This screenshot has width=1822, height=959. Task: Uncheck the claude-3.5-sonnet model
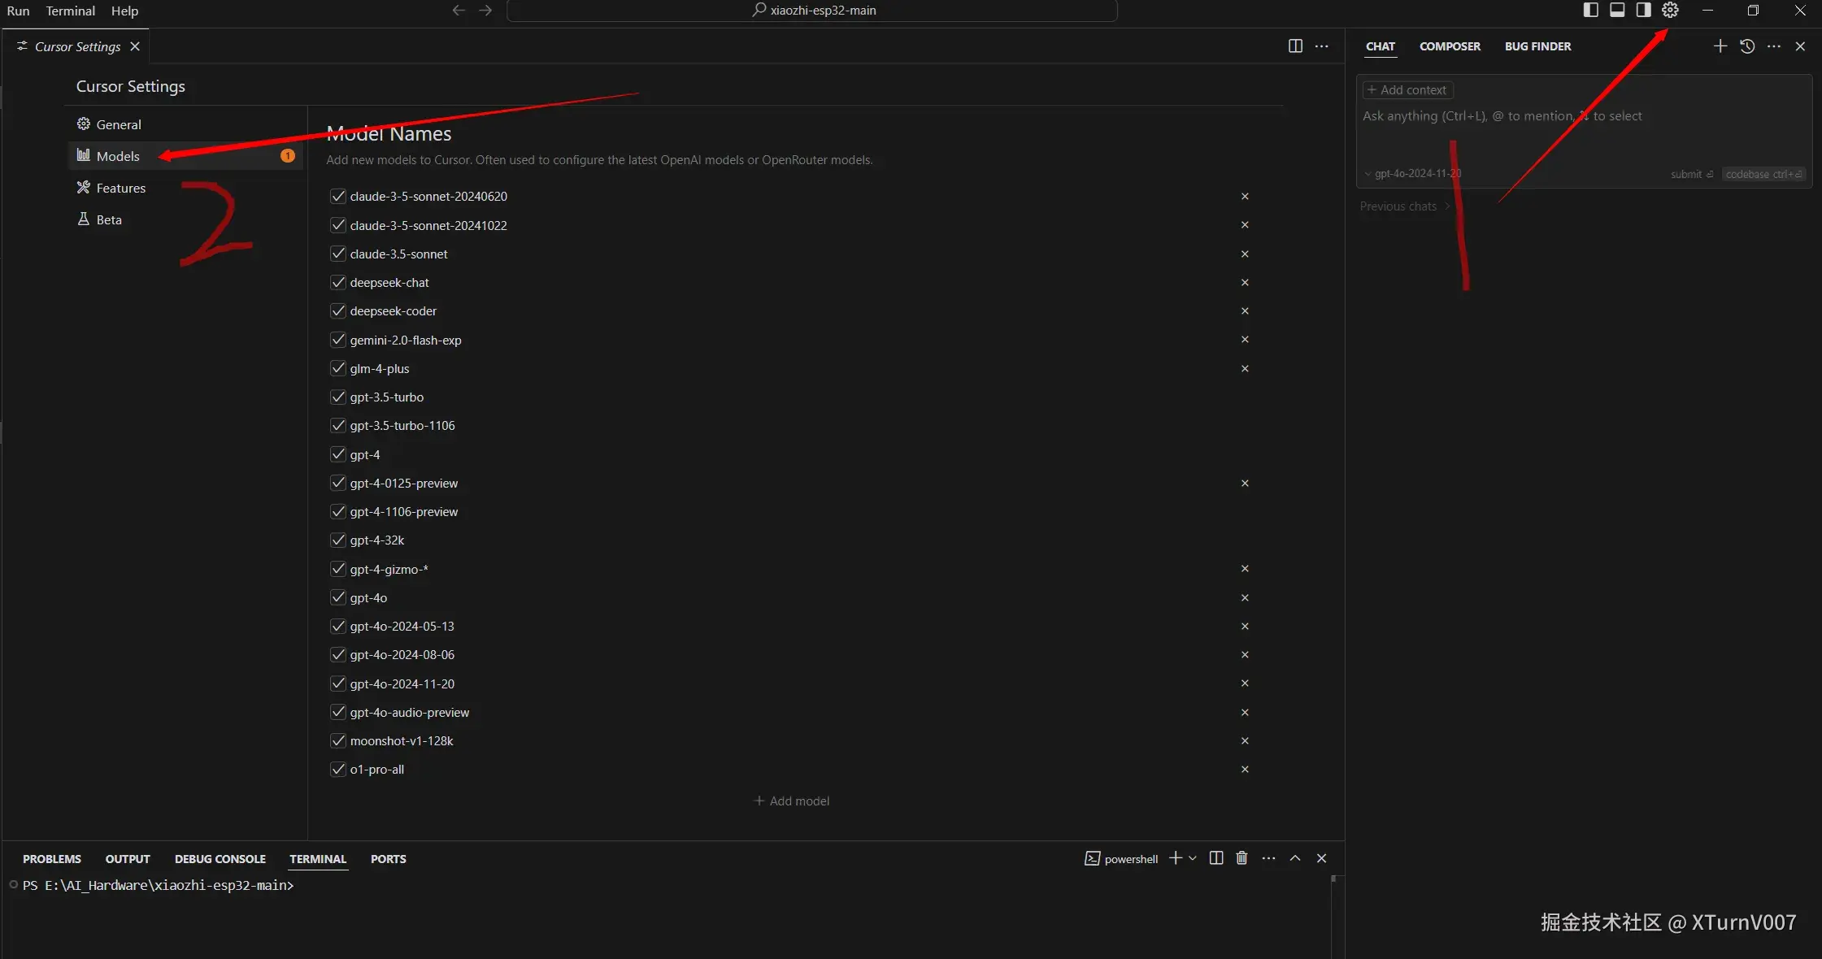338,254
